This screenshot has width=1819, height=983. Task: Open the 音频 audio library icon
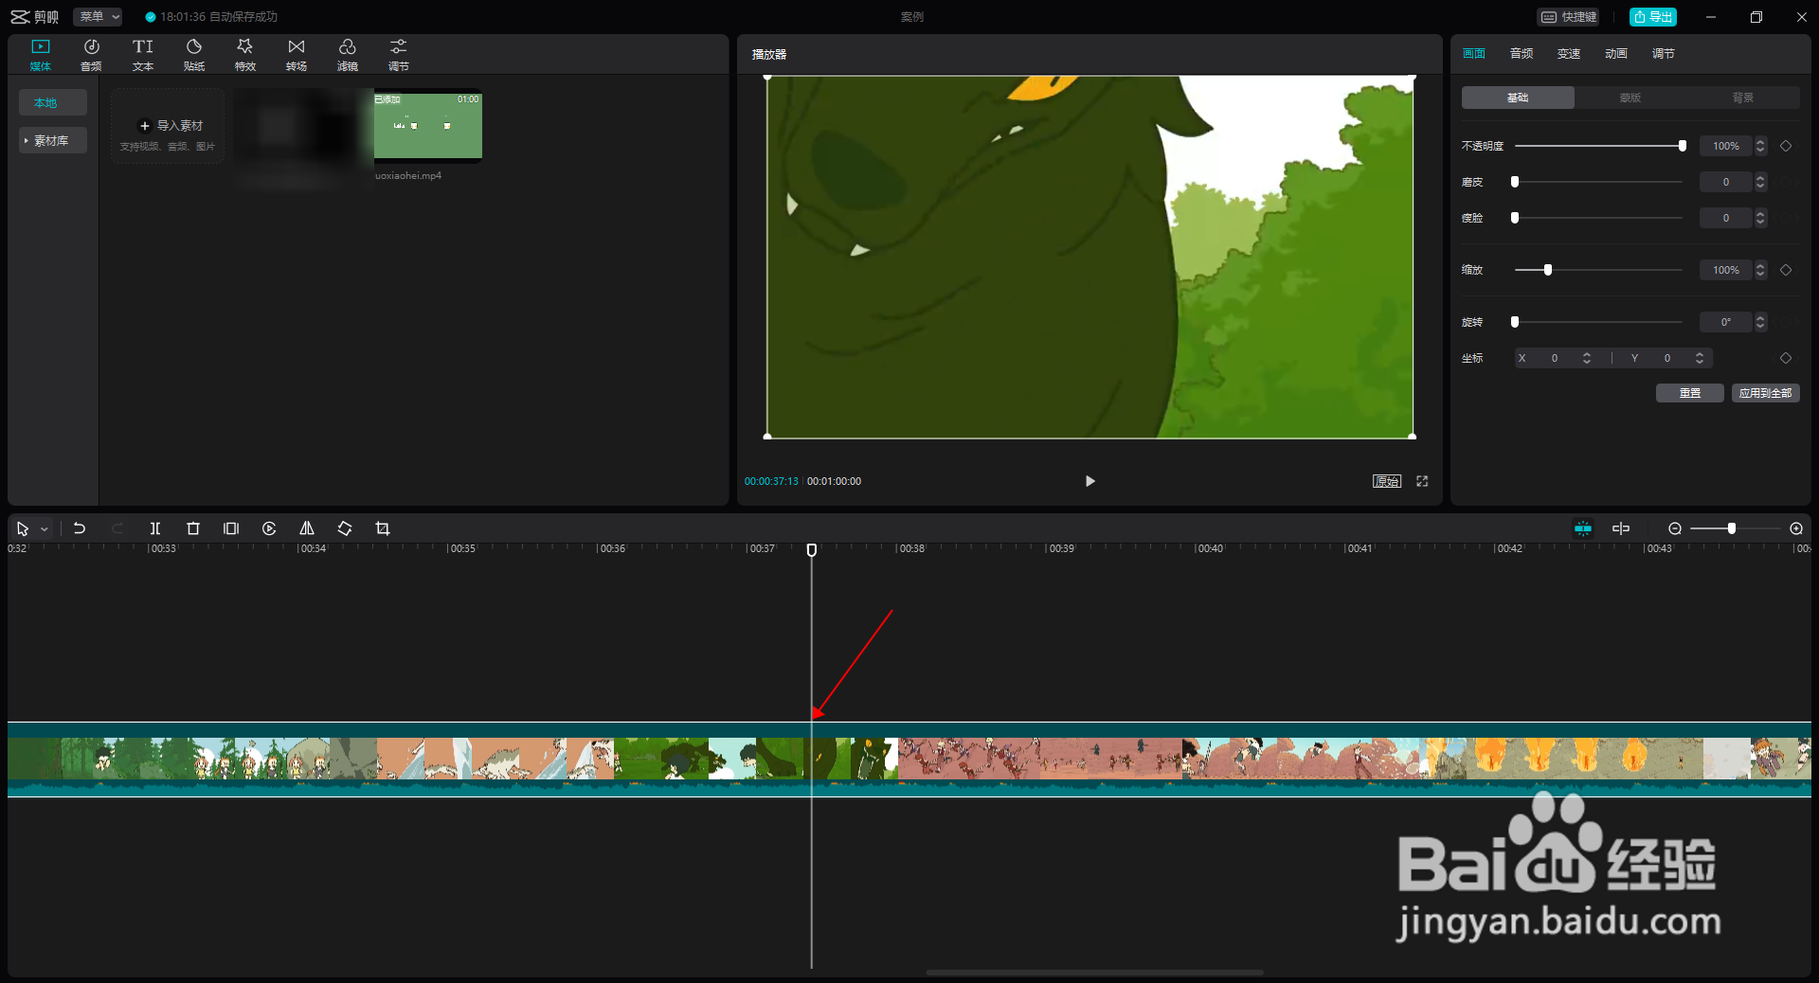[91, 55]
